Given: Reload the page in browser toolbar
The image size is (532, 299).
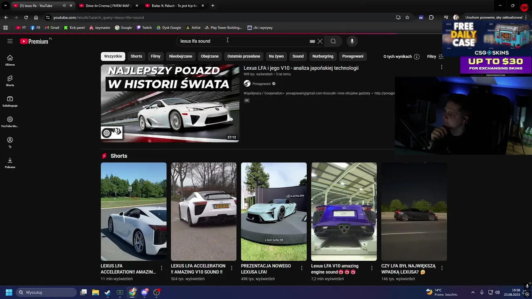Looking at the screenshot, I should click(x=26, y=17).
